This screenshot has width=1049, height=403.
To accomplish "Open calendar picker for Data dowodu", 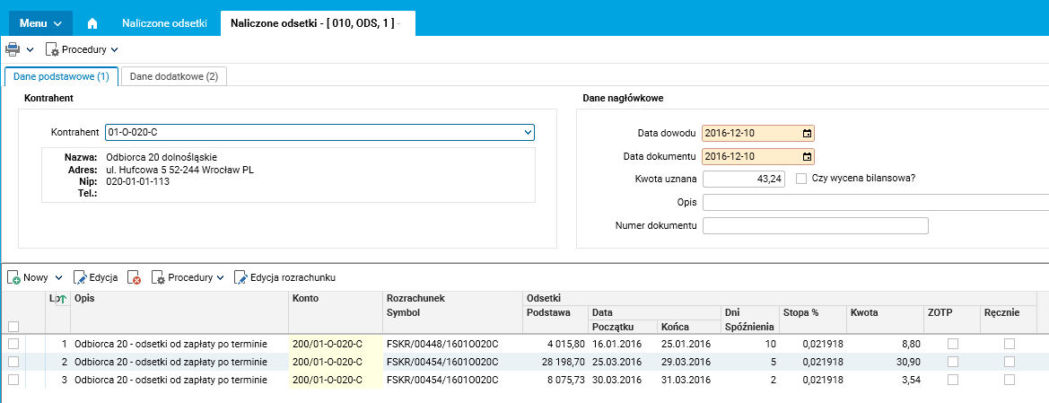I will [x=807, y=134].
